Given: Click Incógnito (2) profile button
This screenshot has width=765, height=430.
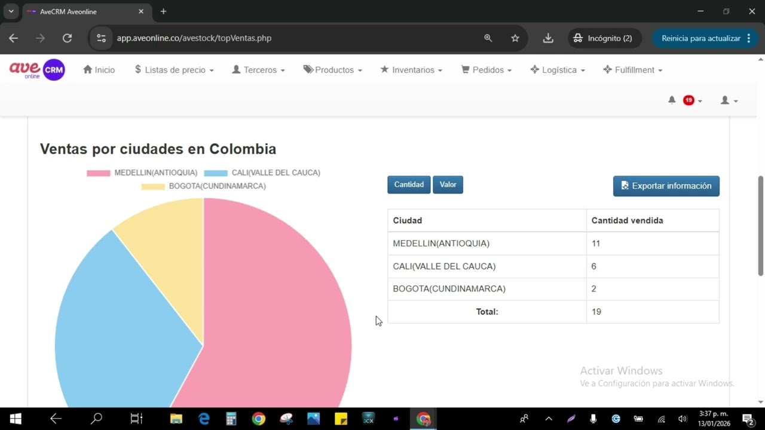Looking at the screenshot, I should tap(604, 38).
